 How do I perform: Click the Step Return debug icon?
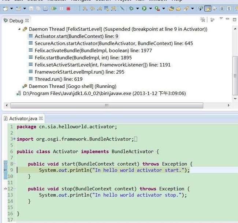tap(100, 8)
